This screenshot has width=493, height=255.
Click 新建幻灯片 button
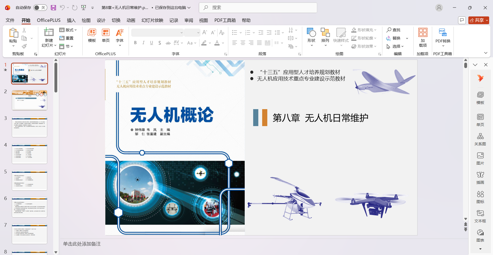click(x=49, y=37)
